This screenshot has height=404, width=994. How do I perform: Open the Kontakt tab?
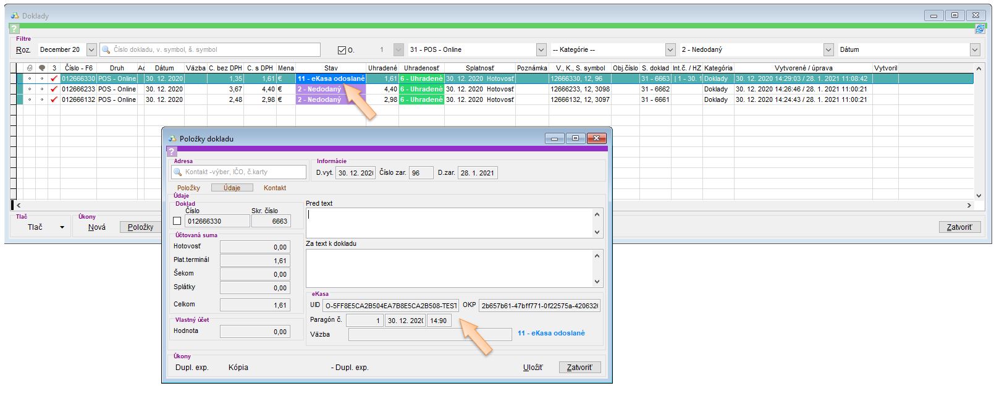click(x=275, y=188)
